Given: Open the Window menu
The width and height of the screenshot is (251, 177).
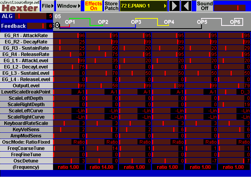Looking at the screenshot, I should click(x=68, y=6).
